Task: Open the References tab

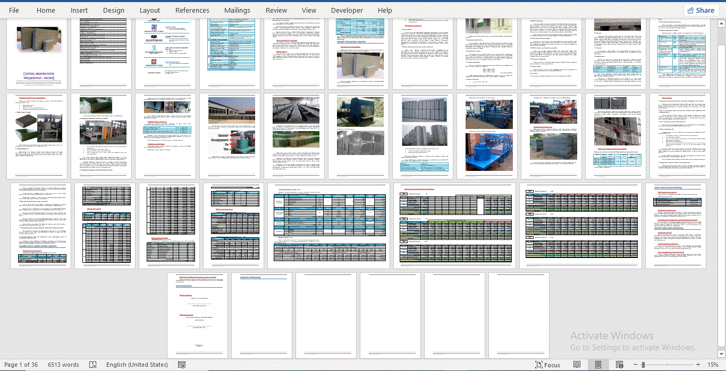Action: (x=192, y=10)
